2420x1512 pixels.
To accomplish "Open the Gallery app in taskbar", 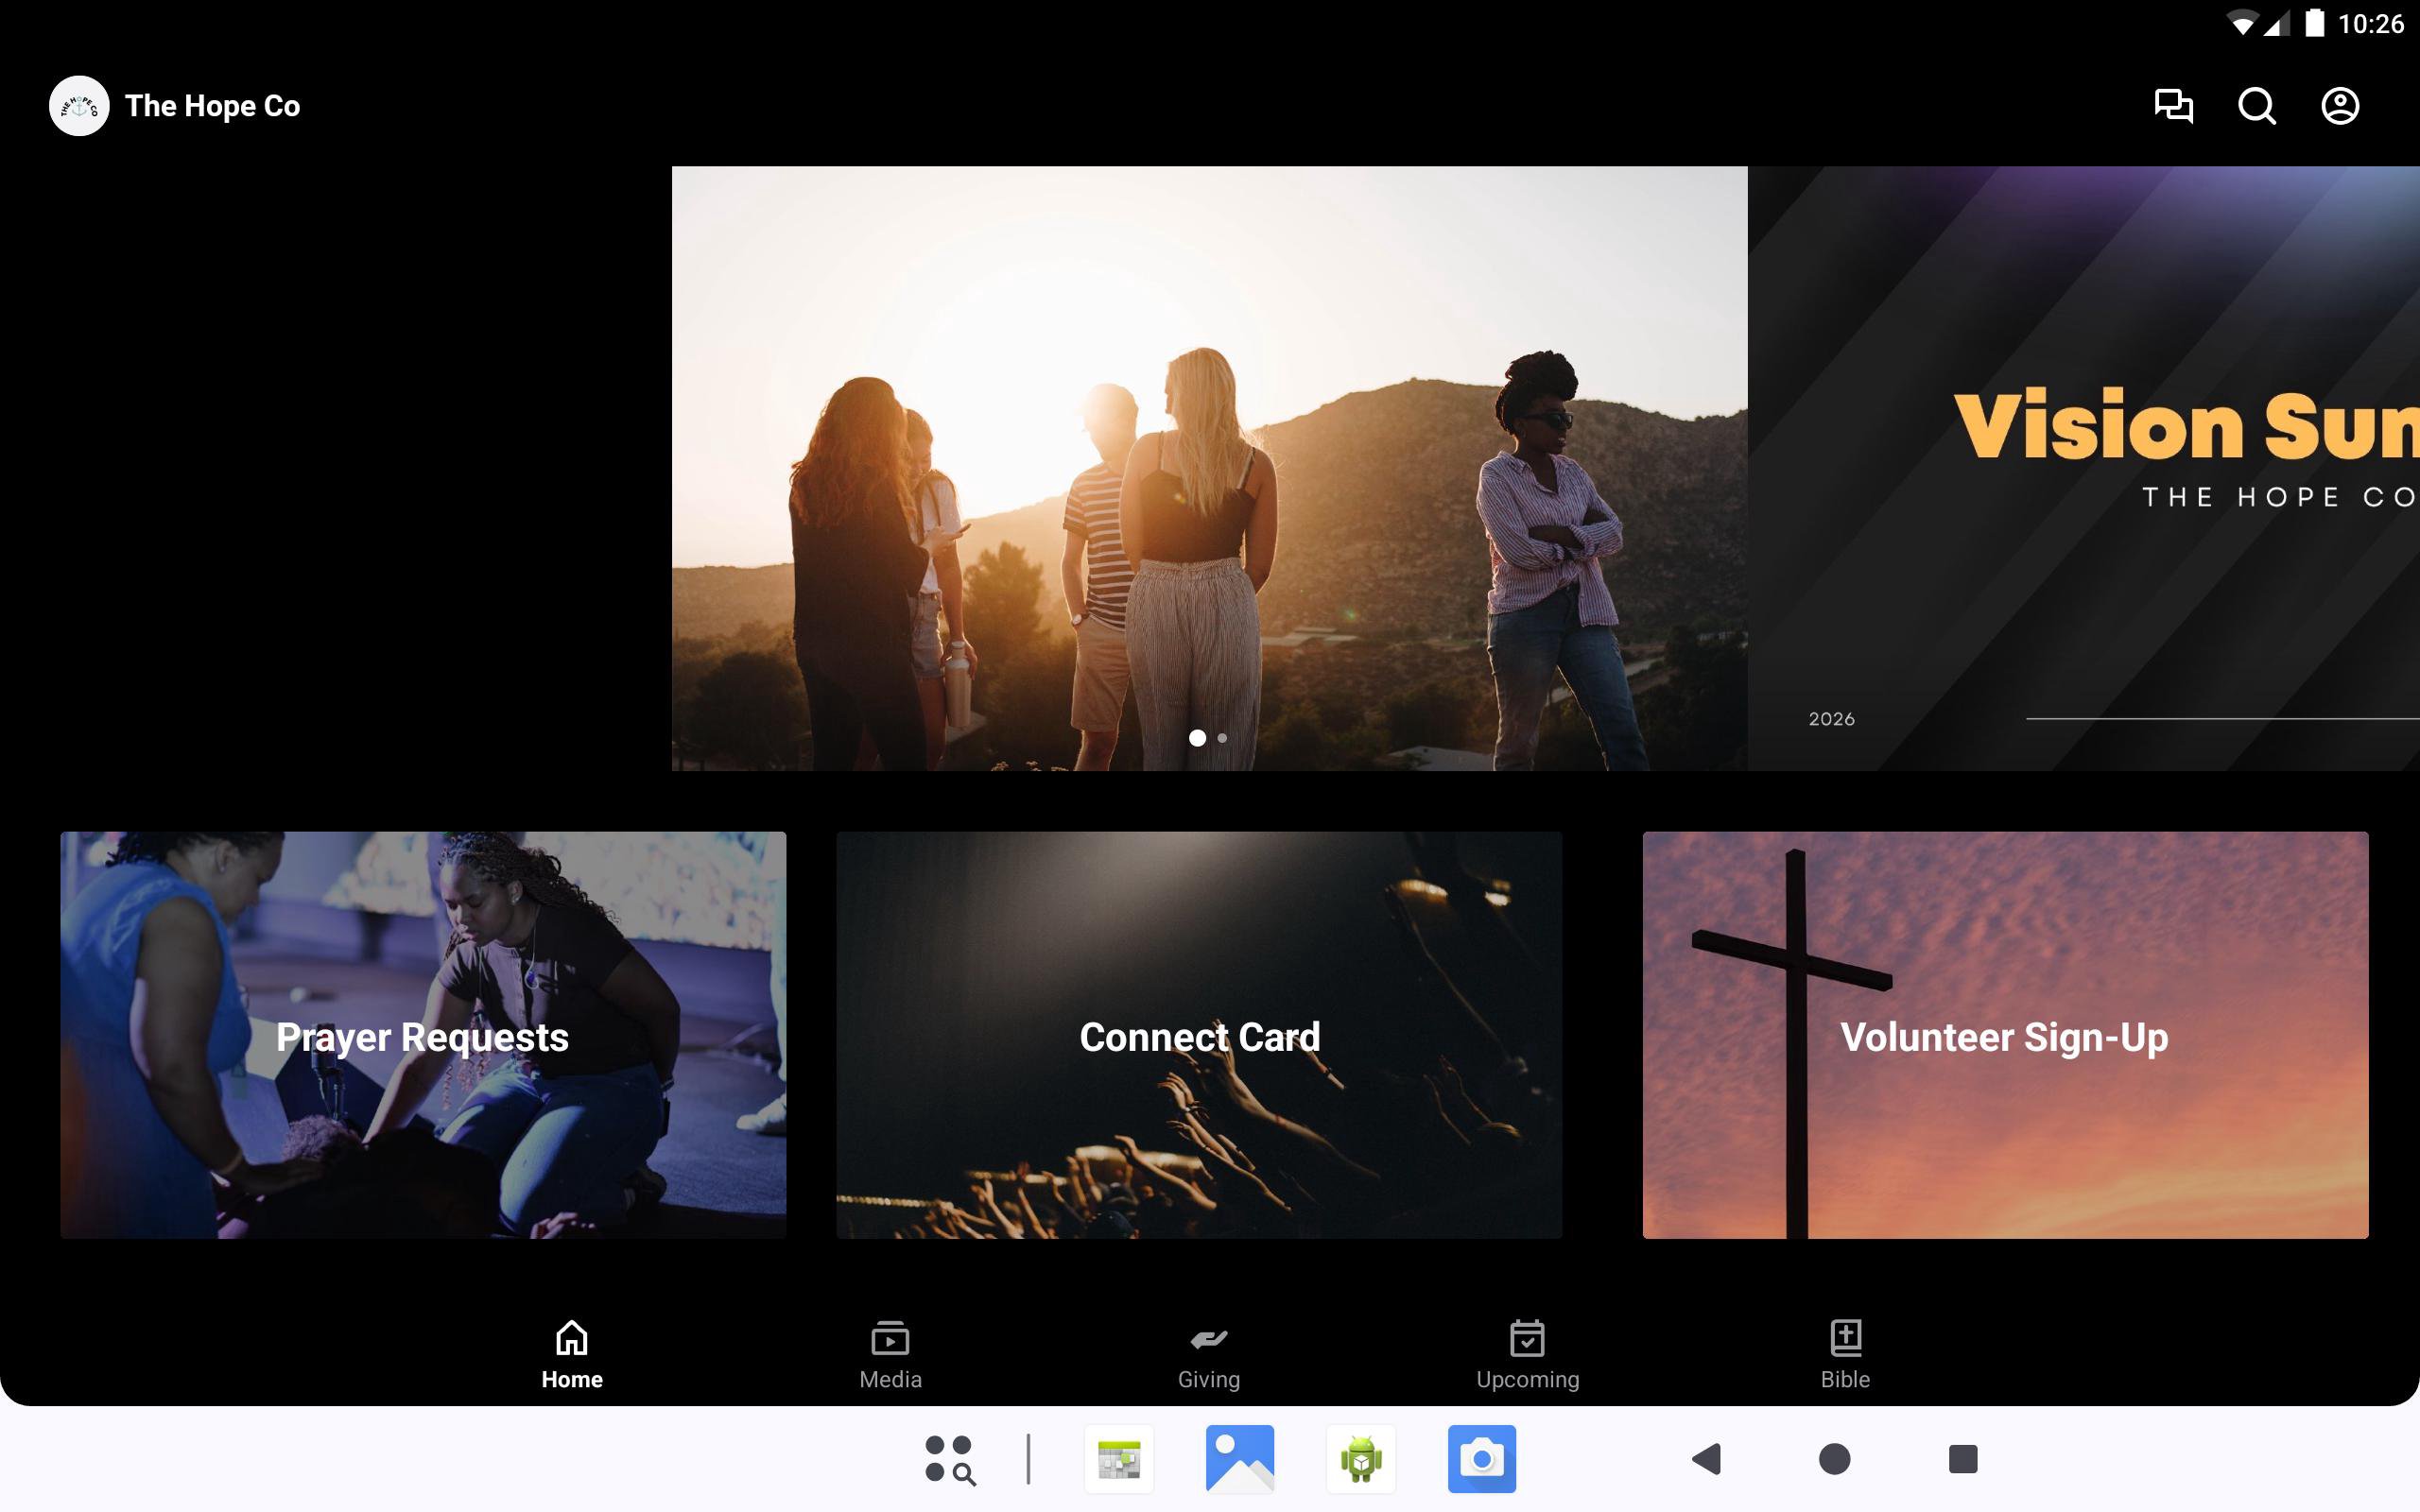I will [x=1240, y=1459].
